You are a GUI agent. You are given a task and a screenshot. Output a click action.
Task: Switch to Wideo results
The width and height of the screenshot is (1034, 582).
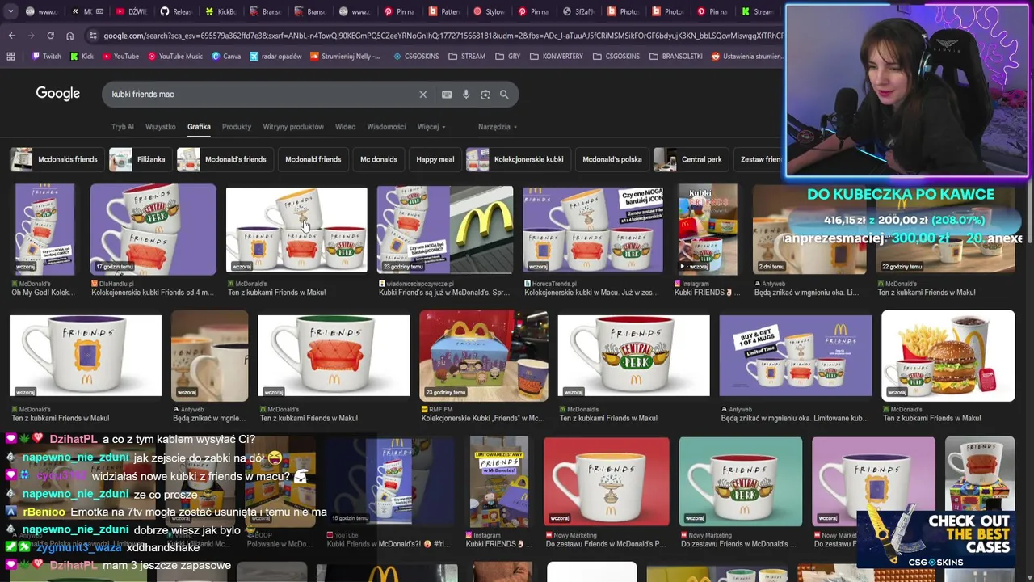(x=345, y=127)
